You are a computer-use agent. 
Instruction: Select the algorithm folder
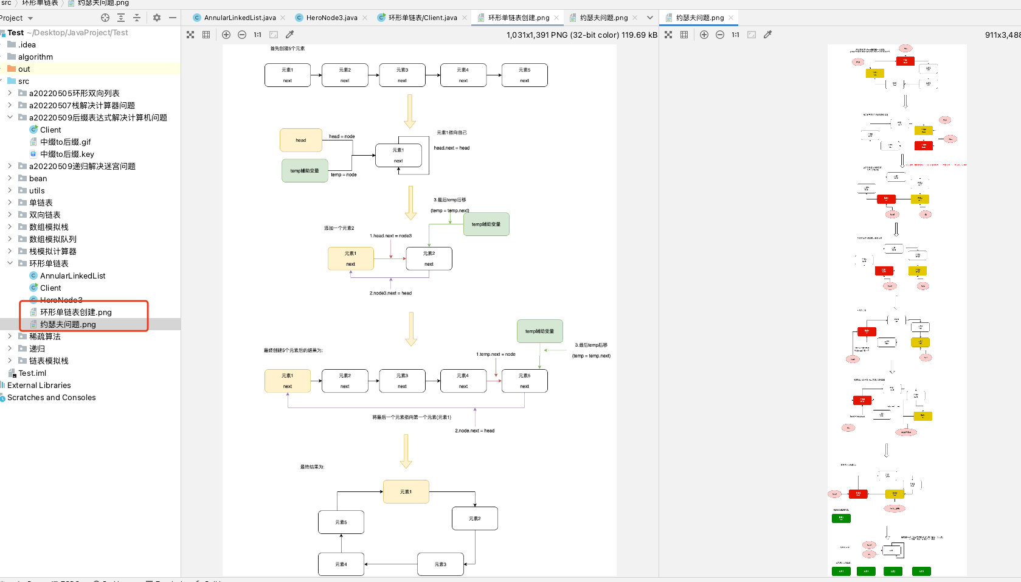[35, 57]
